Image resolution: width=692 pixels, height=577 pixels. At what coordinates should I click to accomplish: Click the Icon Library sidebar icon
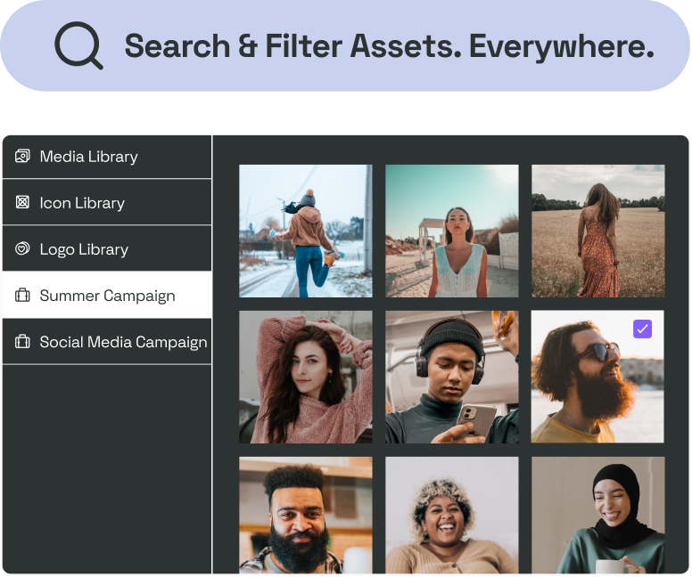tap(22, 202)
